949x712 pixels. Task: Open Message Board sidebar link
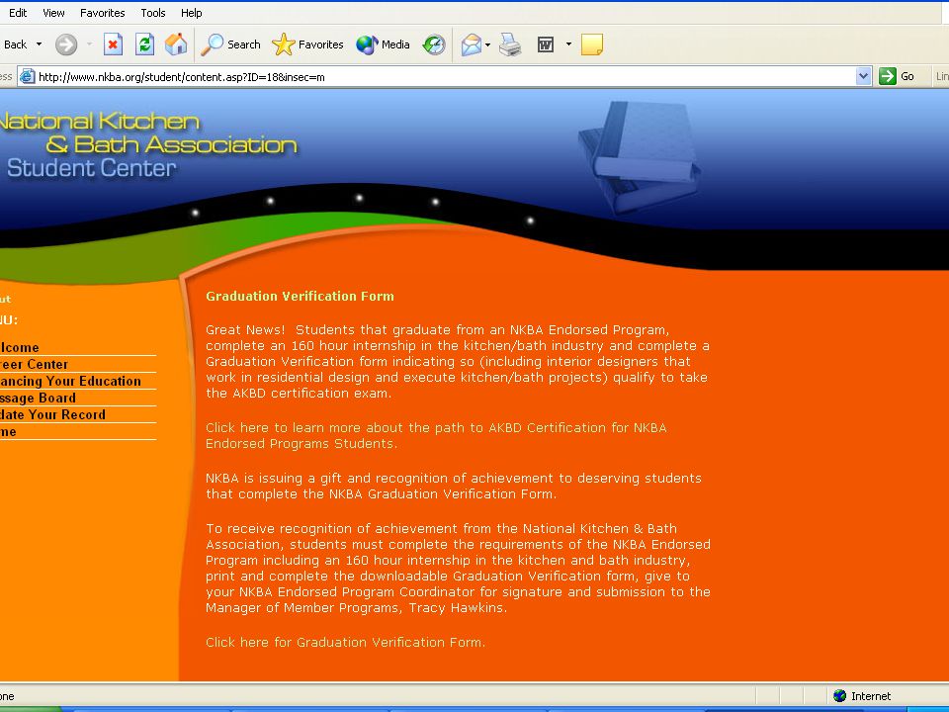39,399
